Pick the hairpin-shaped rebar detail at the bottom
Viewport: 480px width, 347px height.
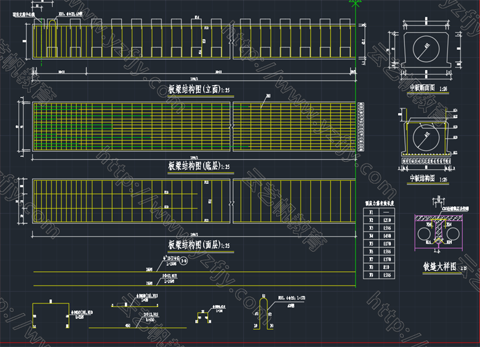(x=263, y=314)
